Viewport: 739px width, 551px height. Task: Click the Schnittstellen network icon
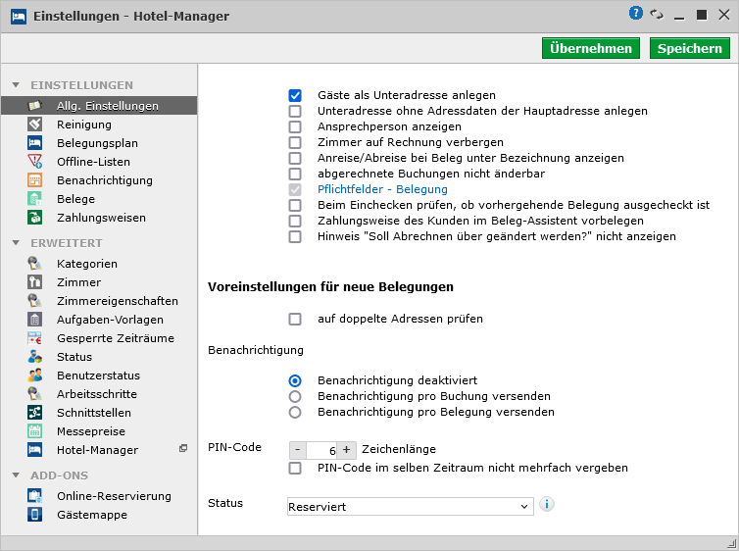point(35,413)
